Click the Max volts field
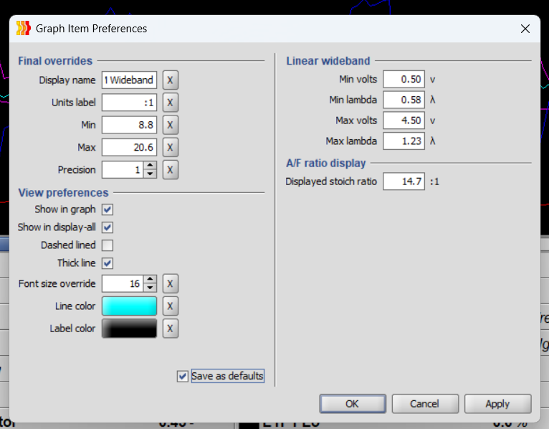 click(404, 121)
